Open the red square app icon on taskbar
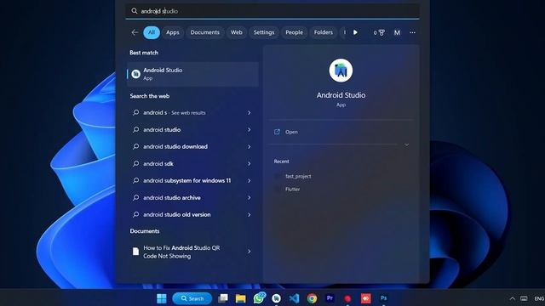The width and height of the screenshot is (545, 306). click(365, 298)
